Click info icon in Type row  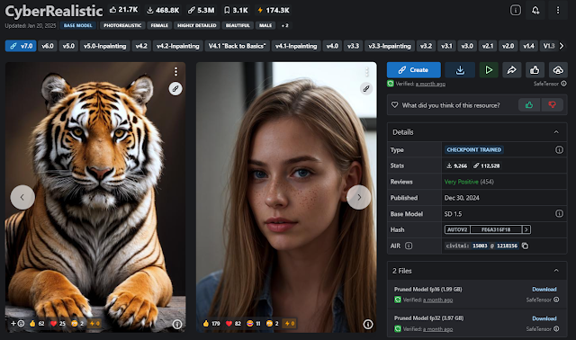[559, 150]
